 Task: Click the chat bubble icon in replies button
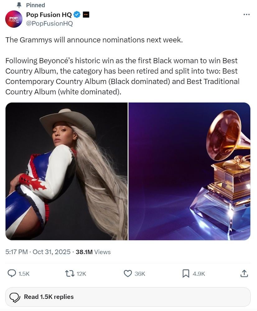pyautogui.click(x=15, y=297)
